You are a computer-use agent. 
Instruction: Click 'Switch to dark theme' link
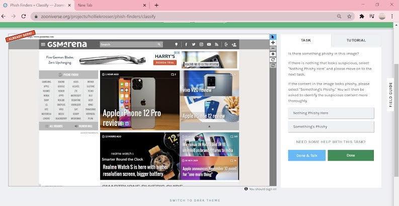pyautogui.click(x=195, y=200)
